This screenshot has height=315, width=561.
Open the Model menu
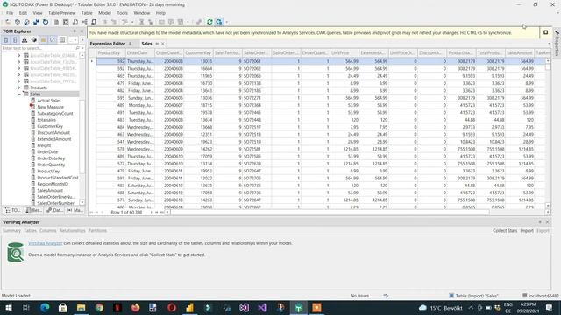click(104, 13)
